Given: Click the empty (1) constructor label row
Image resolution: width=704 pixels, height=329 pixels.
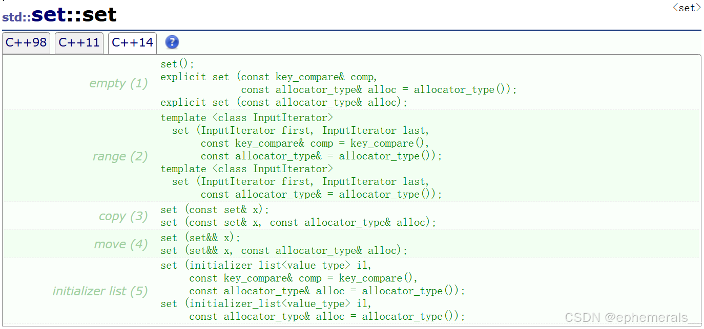Looking at the screenshot, I should (118, 83).
